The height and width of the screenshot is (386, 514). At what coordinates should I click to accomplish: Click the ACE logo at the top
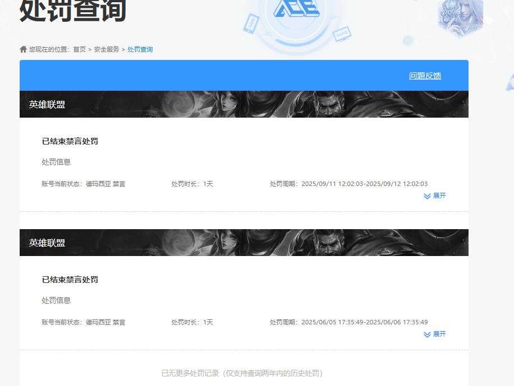click(x=296, y=8)
